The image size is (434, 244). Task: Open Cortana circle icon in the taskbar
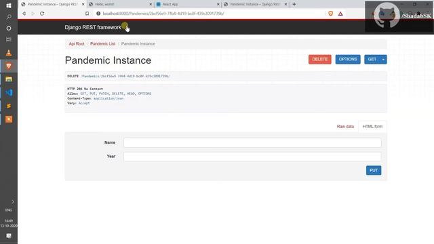[x=9, y=28]
